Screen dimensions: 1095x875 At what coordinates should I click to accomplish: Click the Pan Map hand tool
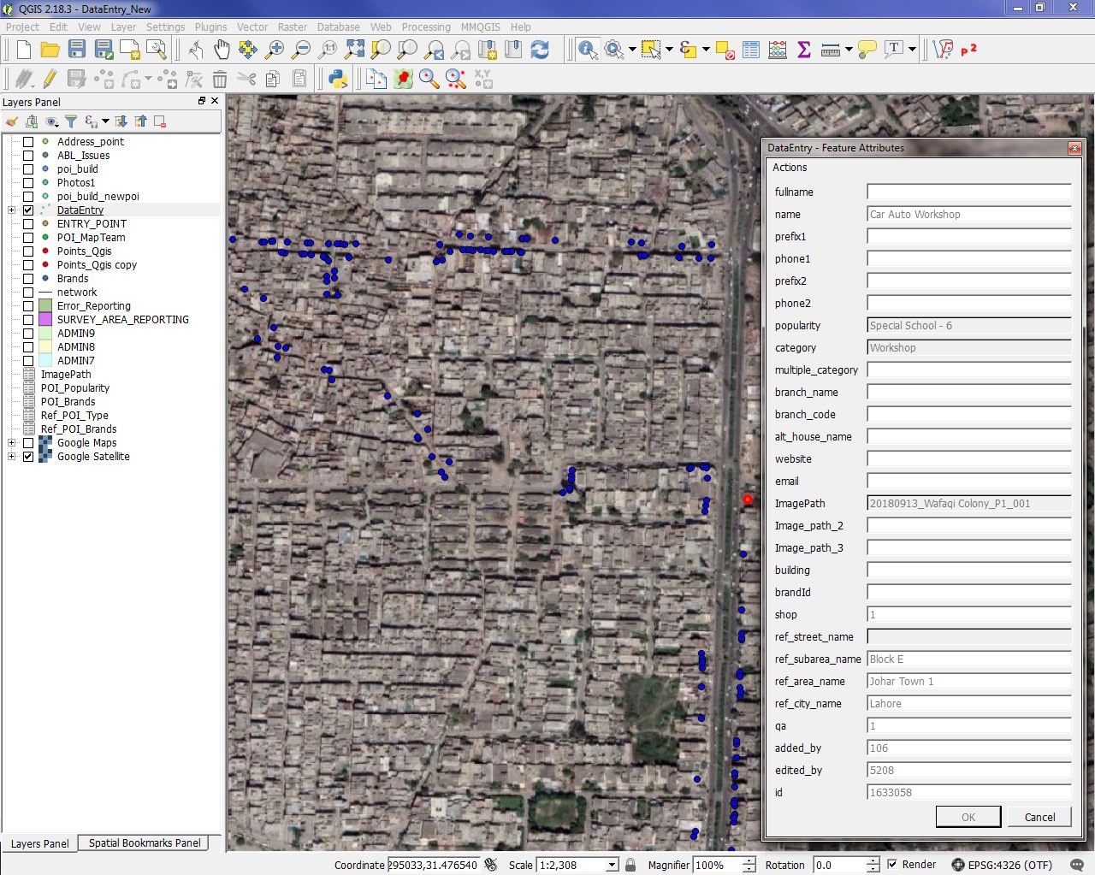222,50
